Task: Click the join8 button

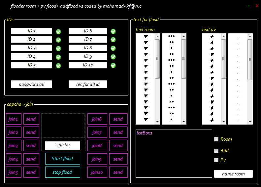Action: pyautogui.click(x=97, y=145)
